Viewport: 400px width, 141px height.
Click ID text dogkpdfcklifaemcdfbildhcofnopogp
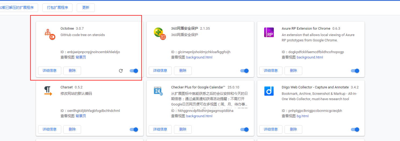tap(316, 52)
